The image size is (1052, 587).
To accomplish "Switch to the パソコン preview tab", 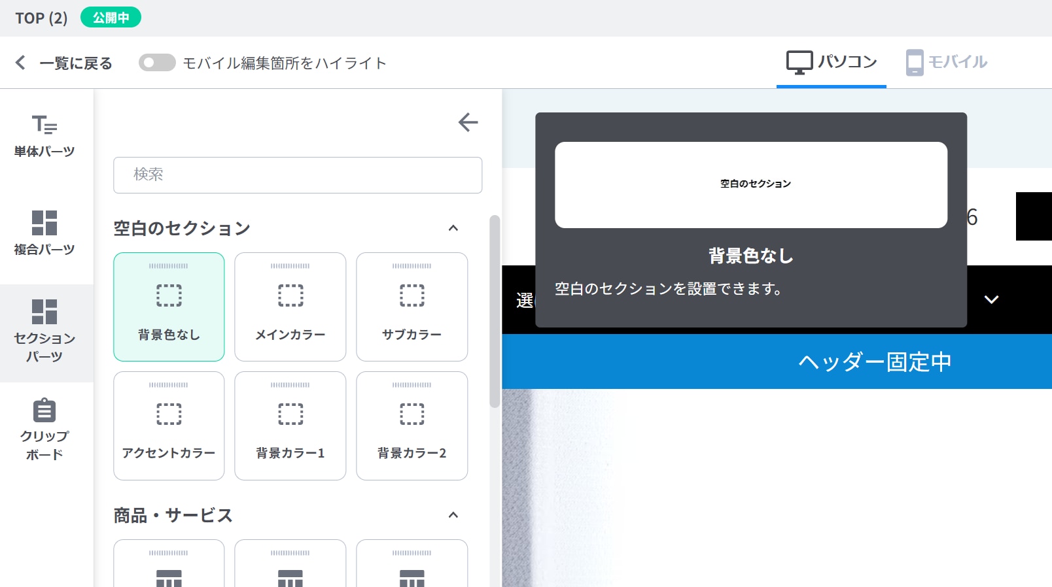I will pos(832,63).
